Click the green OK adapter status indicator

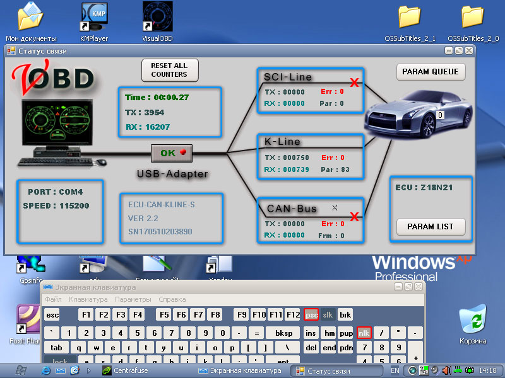[171, 153]
